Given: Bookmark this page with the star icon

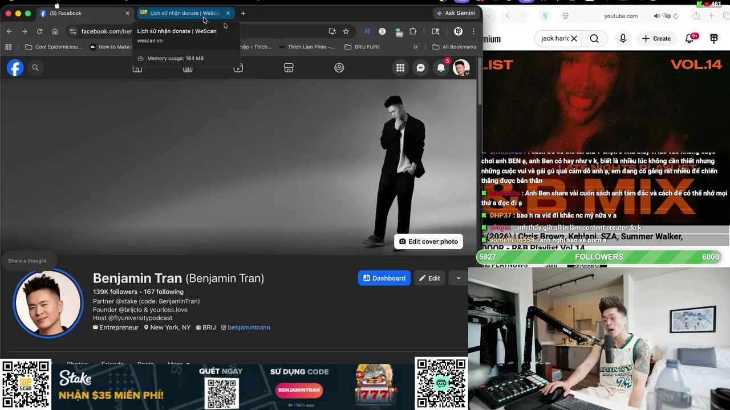Looking at the screenshot, I should pyautogui.click(x=346, y=31).
